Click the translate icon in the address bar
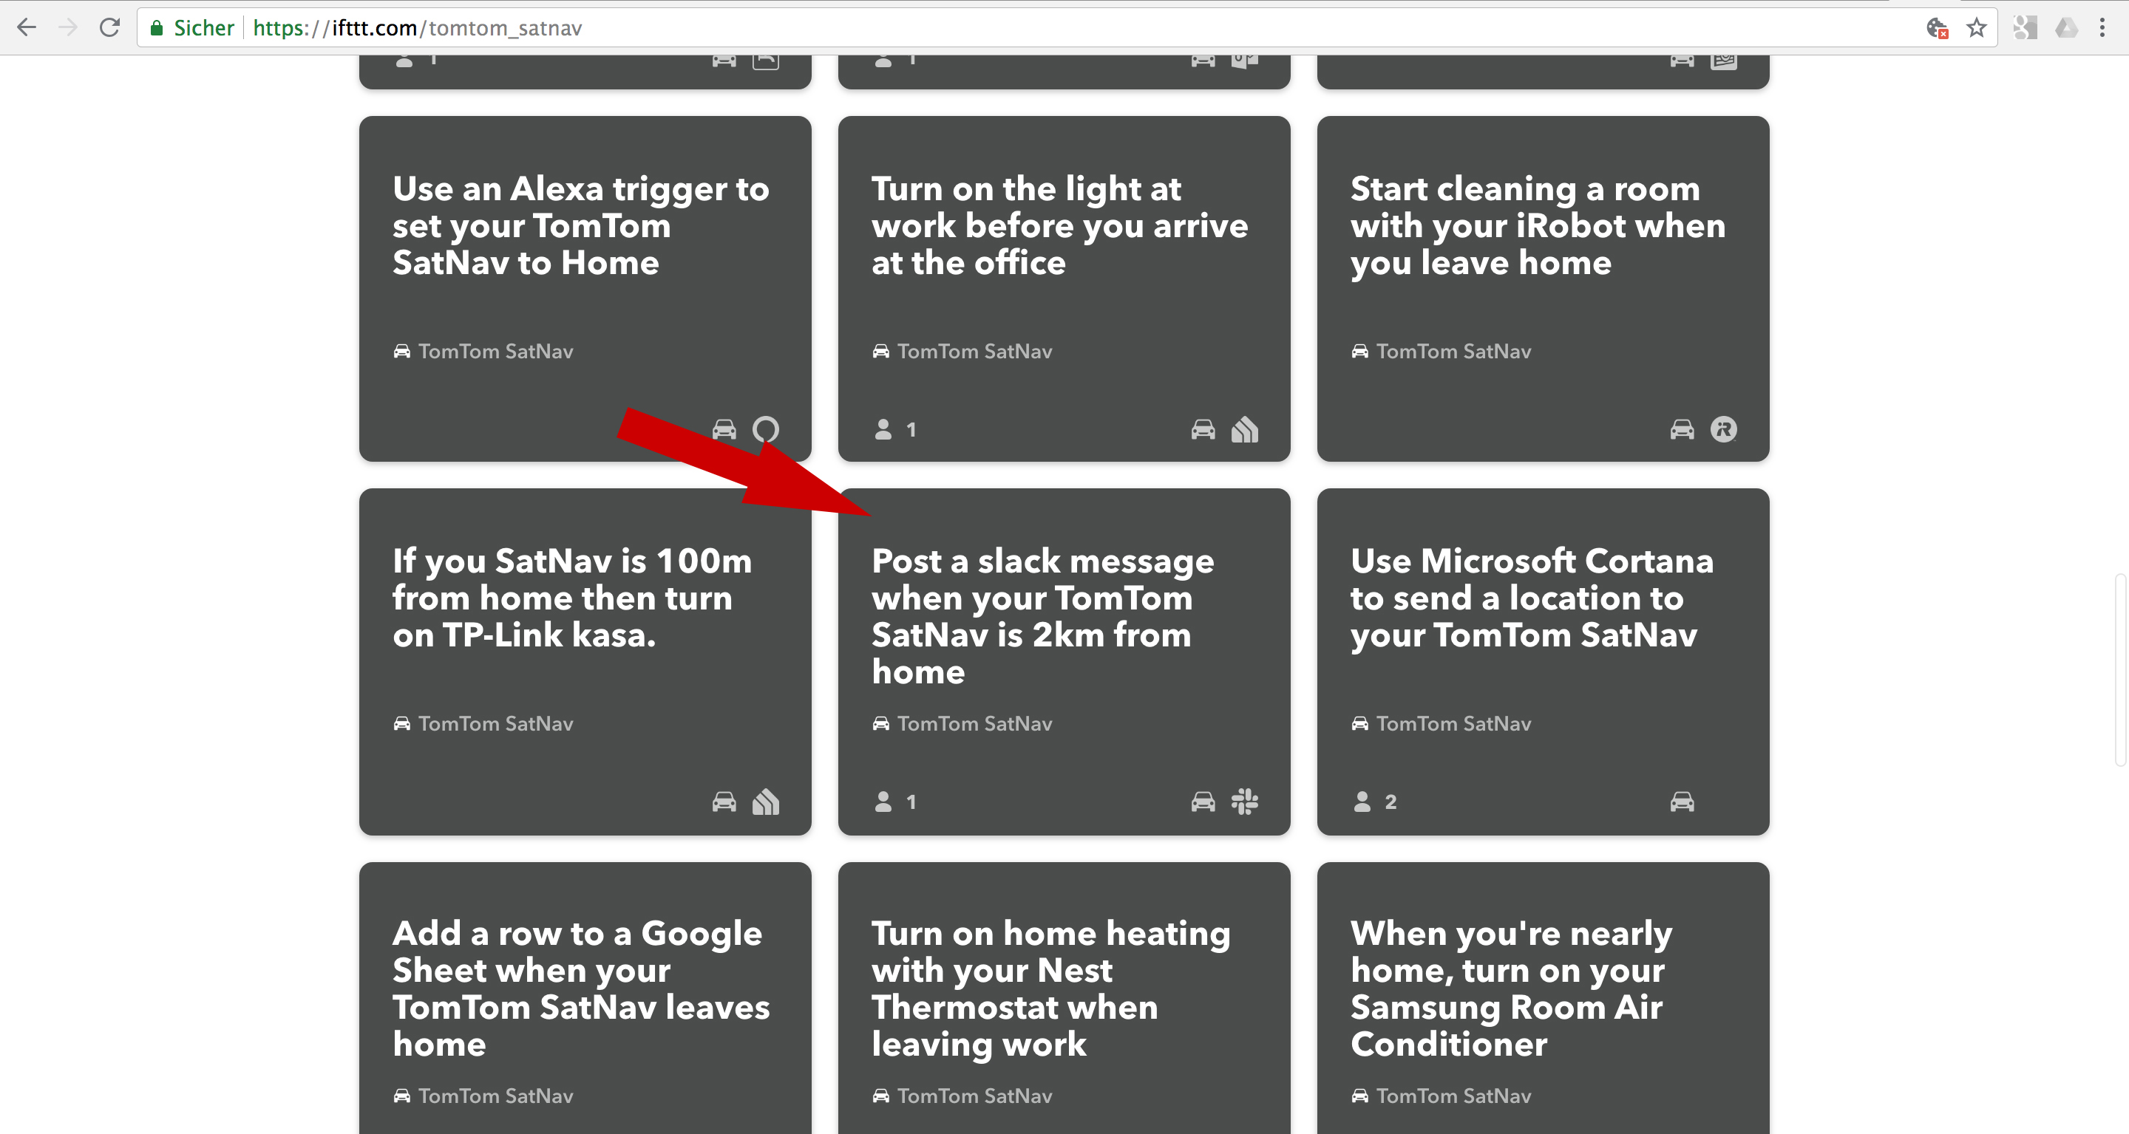Viewport: 2129px width, 1134px height. click(x=1937, y=28)
